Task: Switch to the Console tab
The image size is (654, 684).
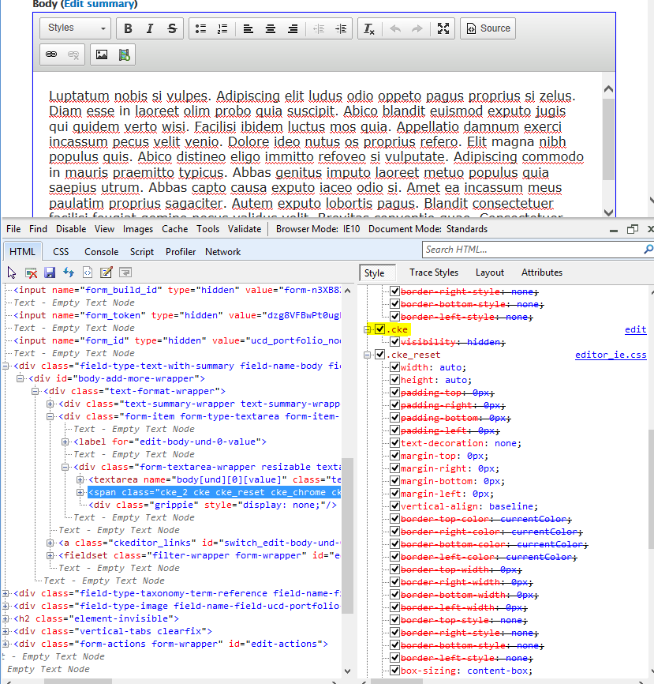Action: (x=102, y=252)
